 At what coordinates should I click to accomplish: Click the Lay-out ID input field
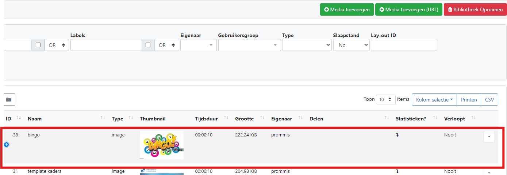click(x=404, y=45)
